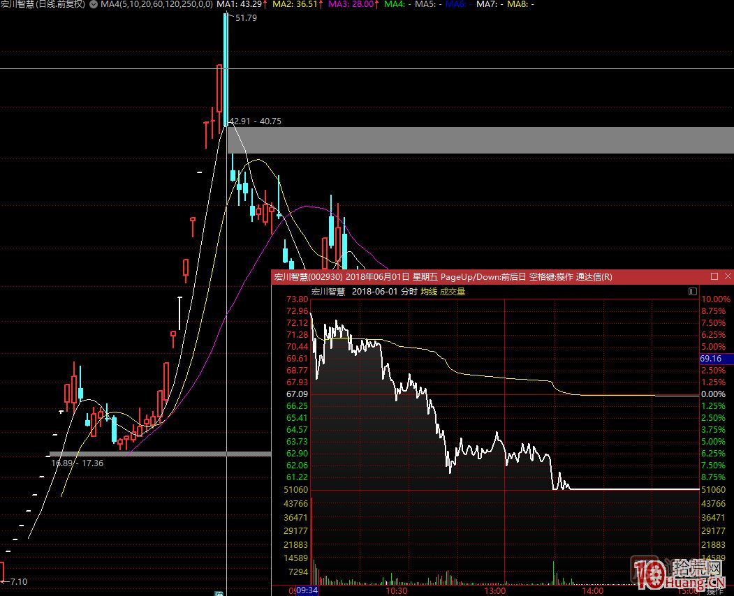The width and height of the screenshot is (734, 596).
Task: Click the 宏川智慧(日线.前复权) chart title
Action: (43, 4)
